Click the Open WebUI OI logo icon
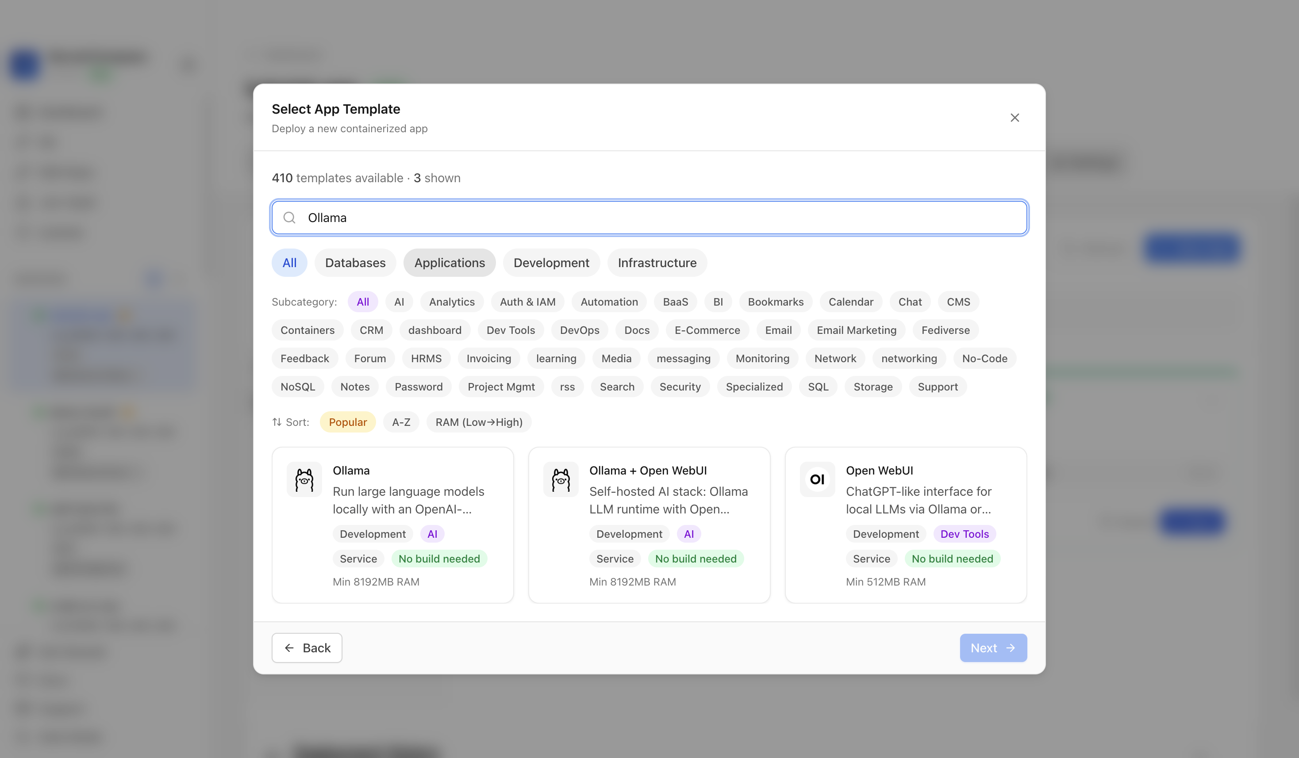 818,479
